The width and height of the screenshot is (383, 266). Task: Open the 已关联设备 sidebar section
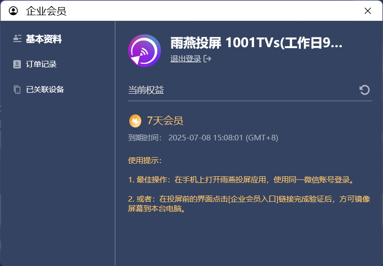click(x=39, y=90)
